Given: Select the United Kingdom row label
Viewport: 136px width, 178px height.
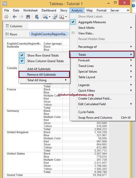Looking at the screenshot, I should (x=18, y=132).
